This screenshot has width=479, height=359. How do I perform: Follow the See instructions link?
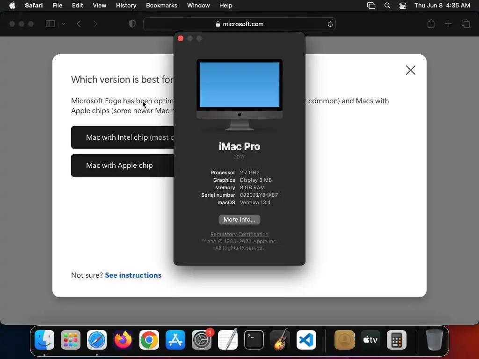[x=133, y=275]
